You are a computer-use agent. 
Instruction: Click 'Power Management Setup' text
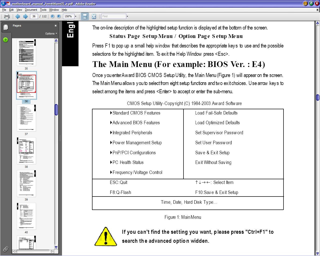point(137,143)
